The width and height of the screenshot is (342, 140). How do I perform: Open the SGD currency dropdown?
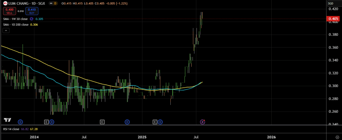pos(331,3)
